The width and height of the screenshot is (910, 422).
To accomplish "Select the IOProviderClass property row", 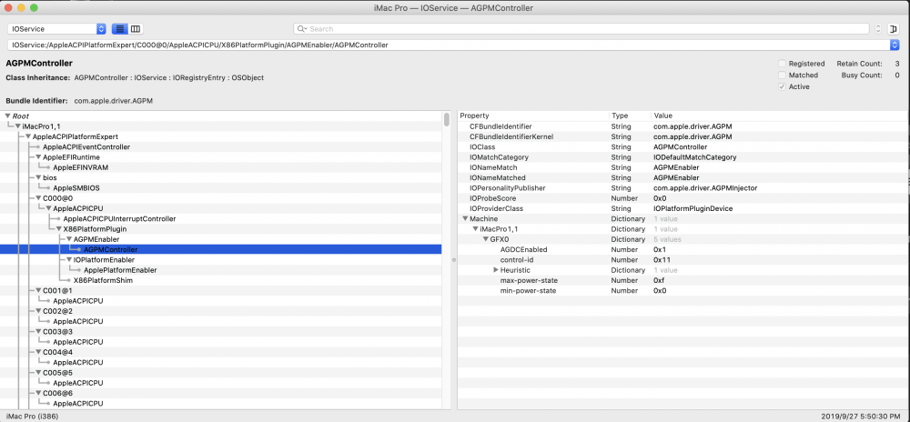I will [x=682, y=208].
